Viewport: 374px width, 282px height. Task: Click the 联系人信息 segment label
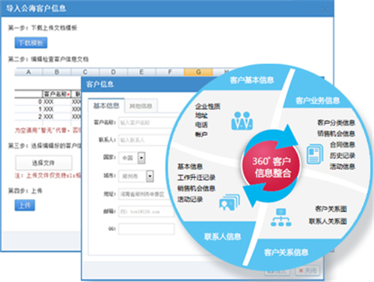(x=222, y=236)
